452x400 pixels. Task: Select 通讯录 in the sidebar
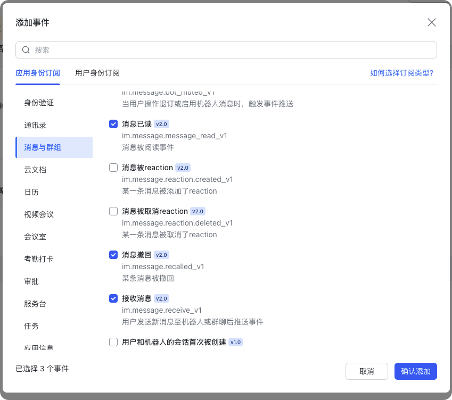35,125
